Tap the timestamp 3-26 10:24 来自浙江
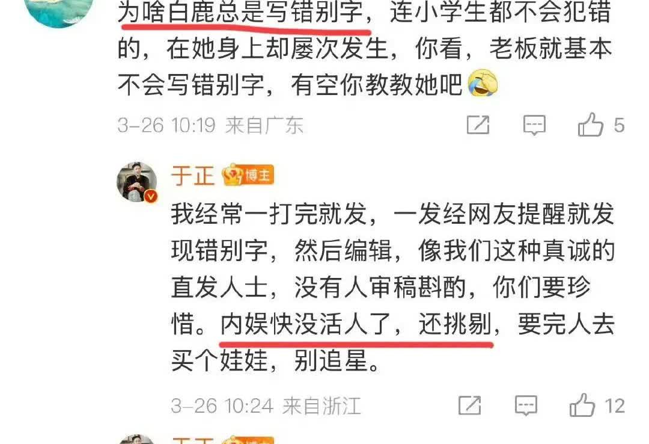 tap(266, 405)
